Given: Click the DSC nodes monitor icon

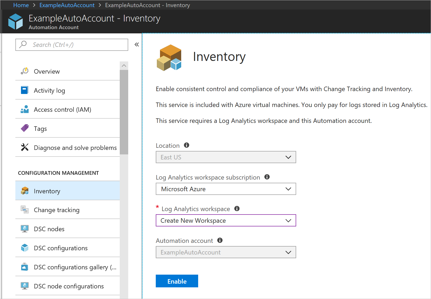Looking at the screenshot, I should pos(25,229).
